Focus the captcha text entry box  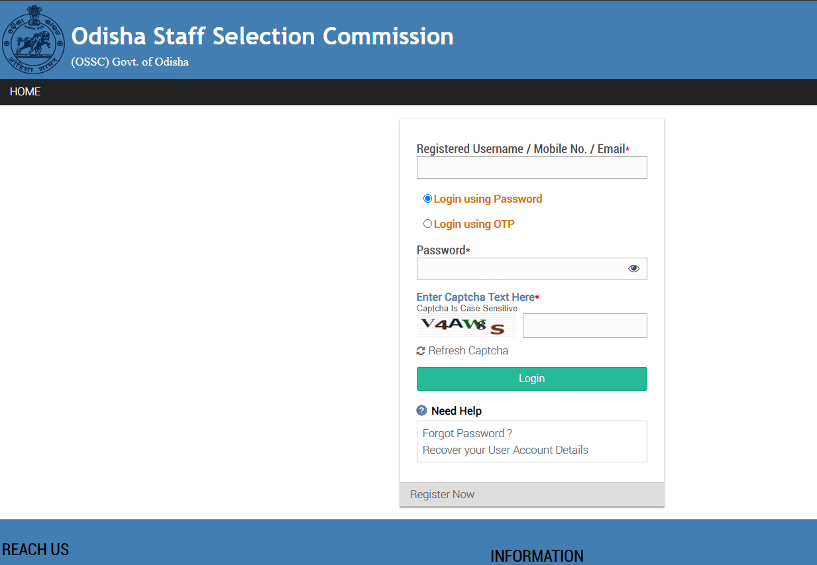[x=584, y=326]
